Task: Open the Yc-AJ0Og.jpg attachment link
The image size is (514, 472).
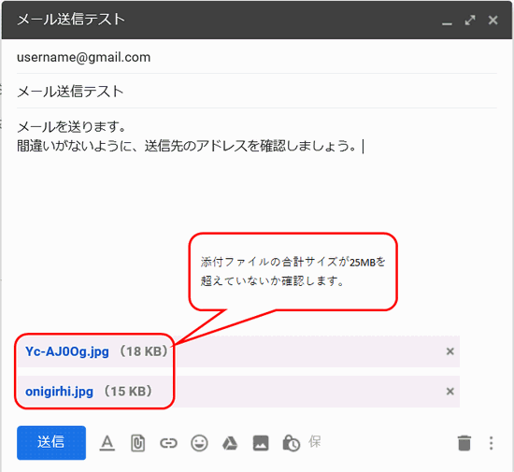Action: 67,351
